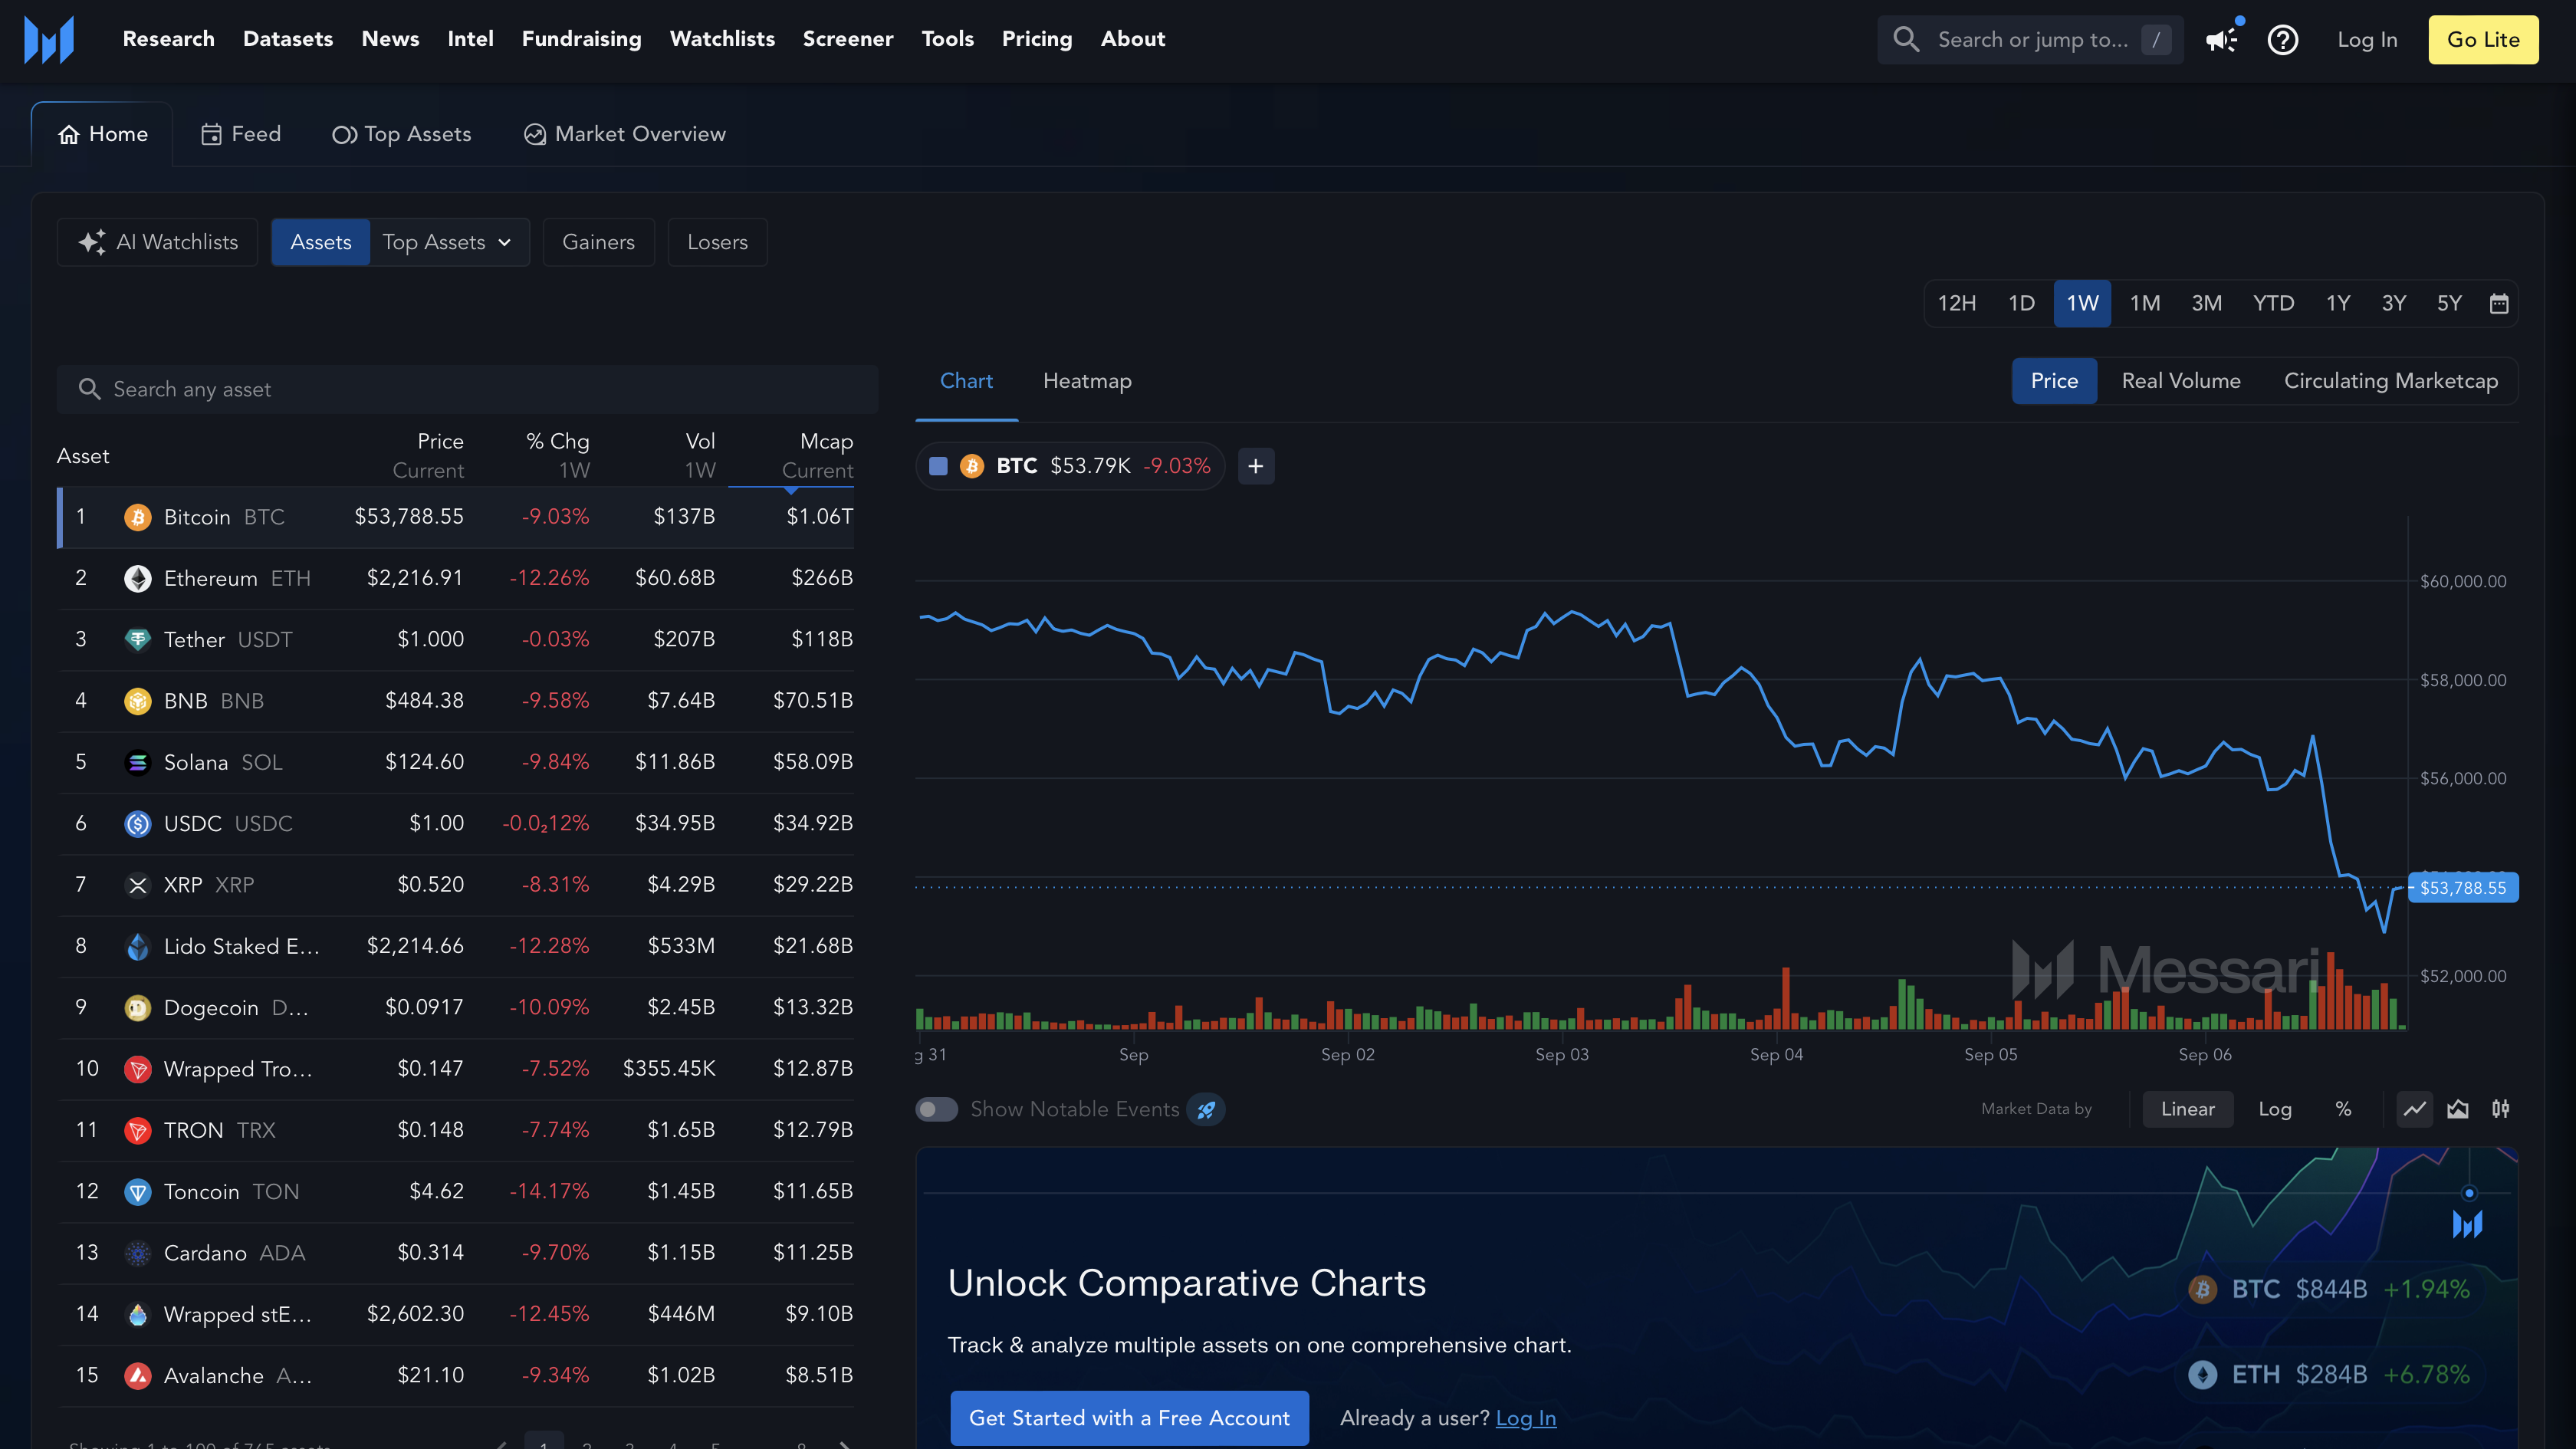The image size is (2576, 1449).
Task: Toggle Show Notable Events switch
Action: tap(937, 1110)
